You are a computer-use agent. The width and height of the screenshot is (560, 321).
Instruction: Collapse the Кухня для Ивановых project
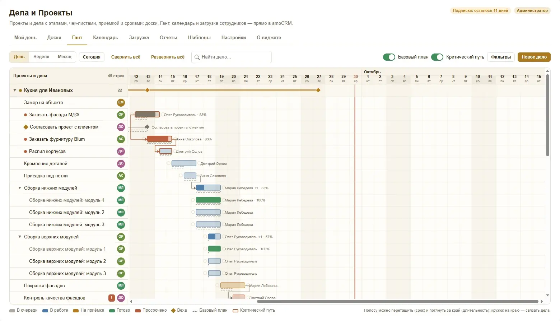tap(15, 90)
